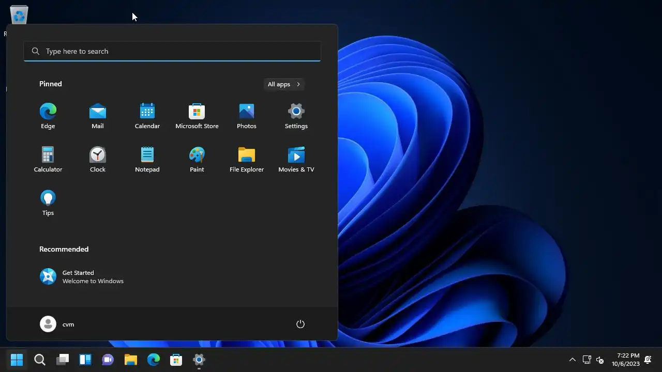Open Microsoft Store from the pinned apps
The image size is (662, 372).
click(197, 116)
